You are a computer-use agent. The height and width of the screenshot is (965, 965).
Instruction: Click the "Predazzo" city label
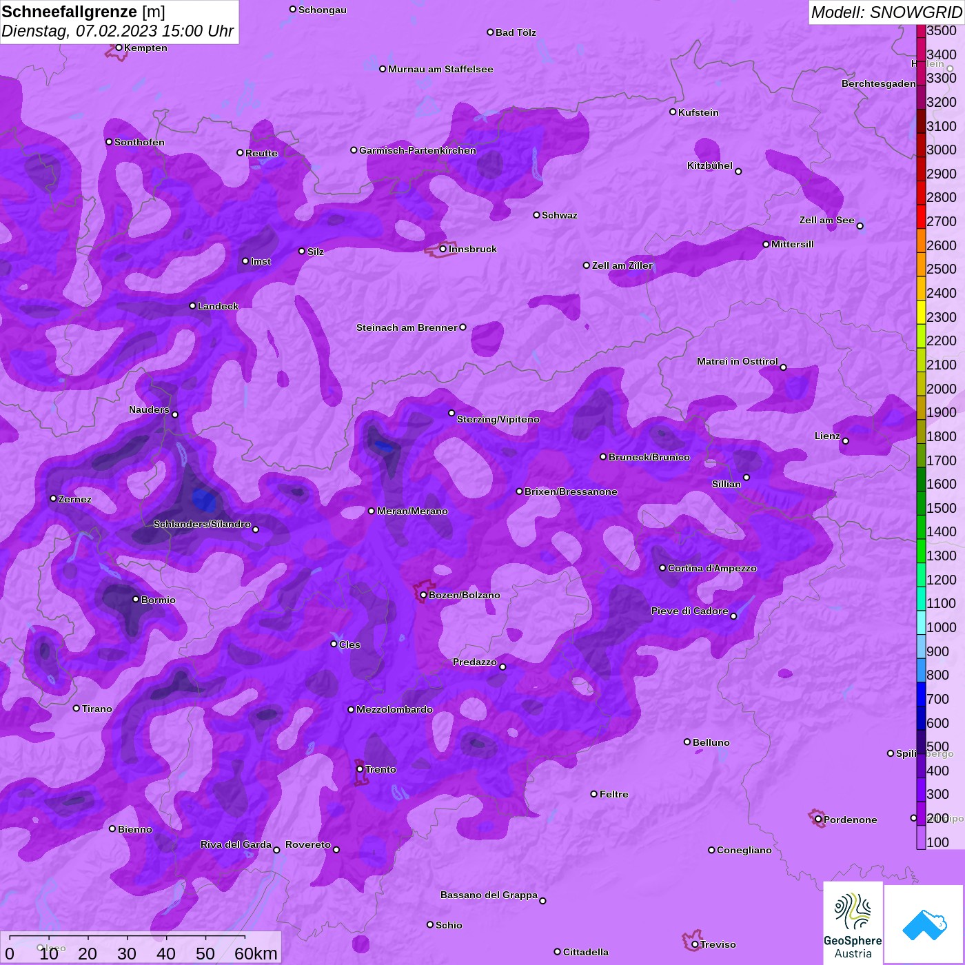(x=475, y=662)
